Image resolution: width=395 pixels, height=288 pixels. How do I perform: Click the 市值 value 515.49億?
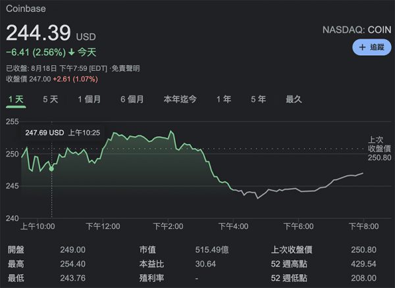212,250
